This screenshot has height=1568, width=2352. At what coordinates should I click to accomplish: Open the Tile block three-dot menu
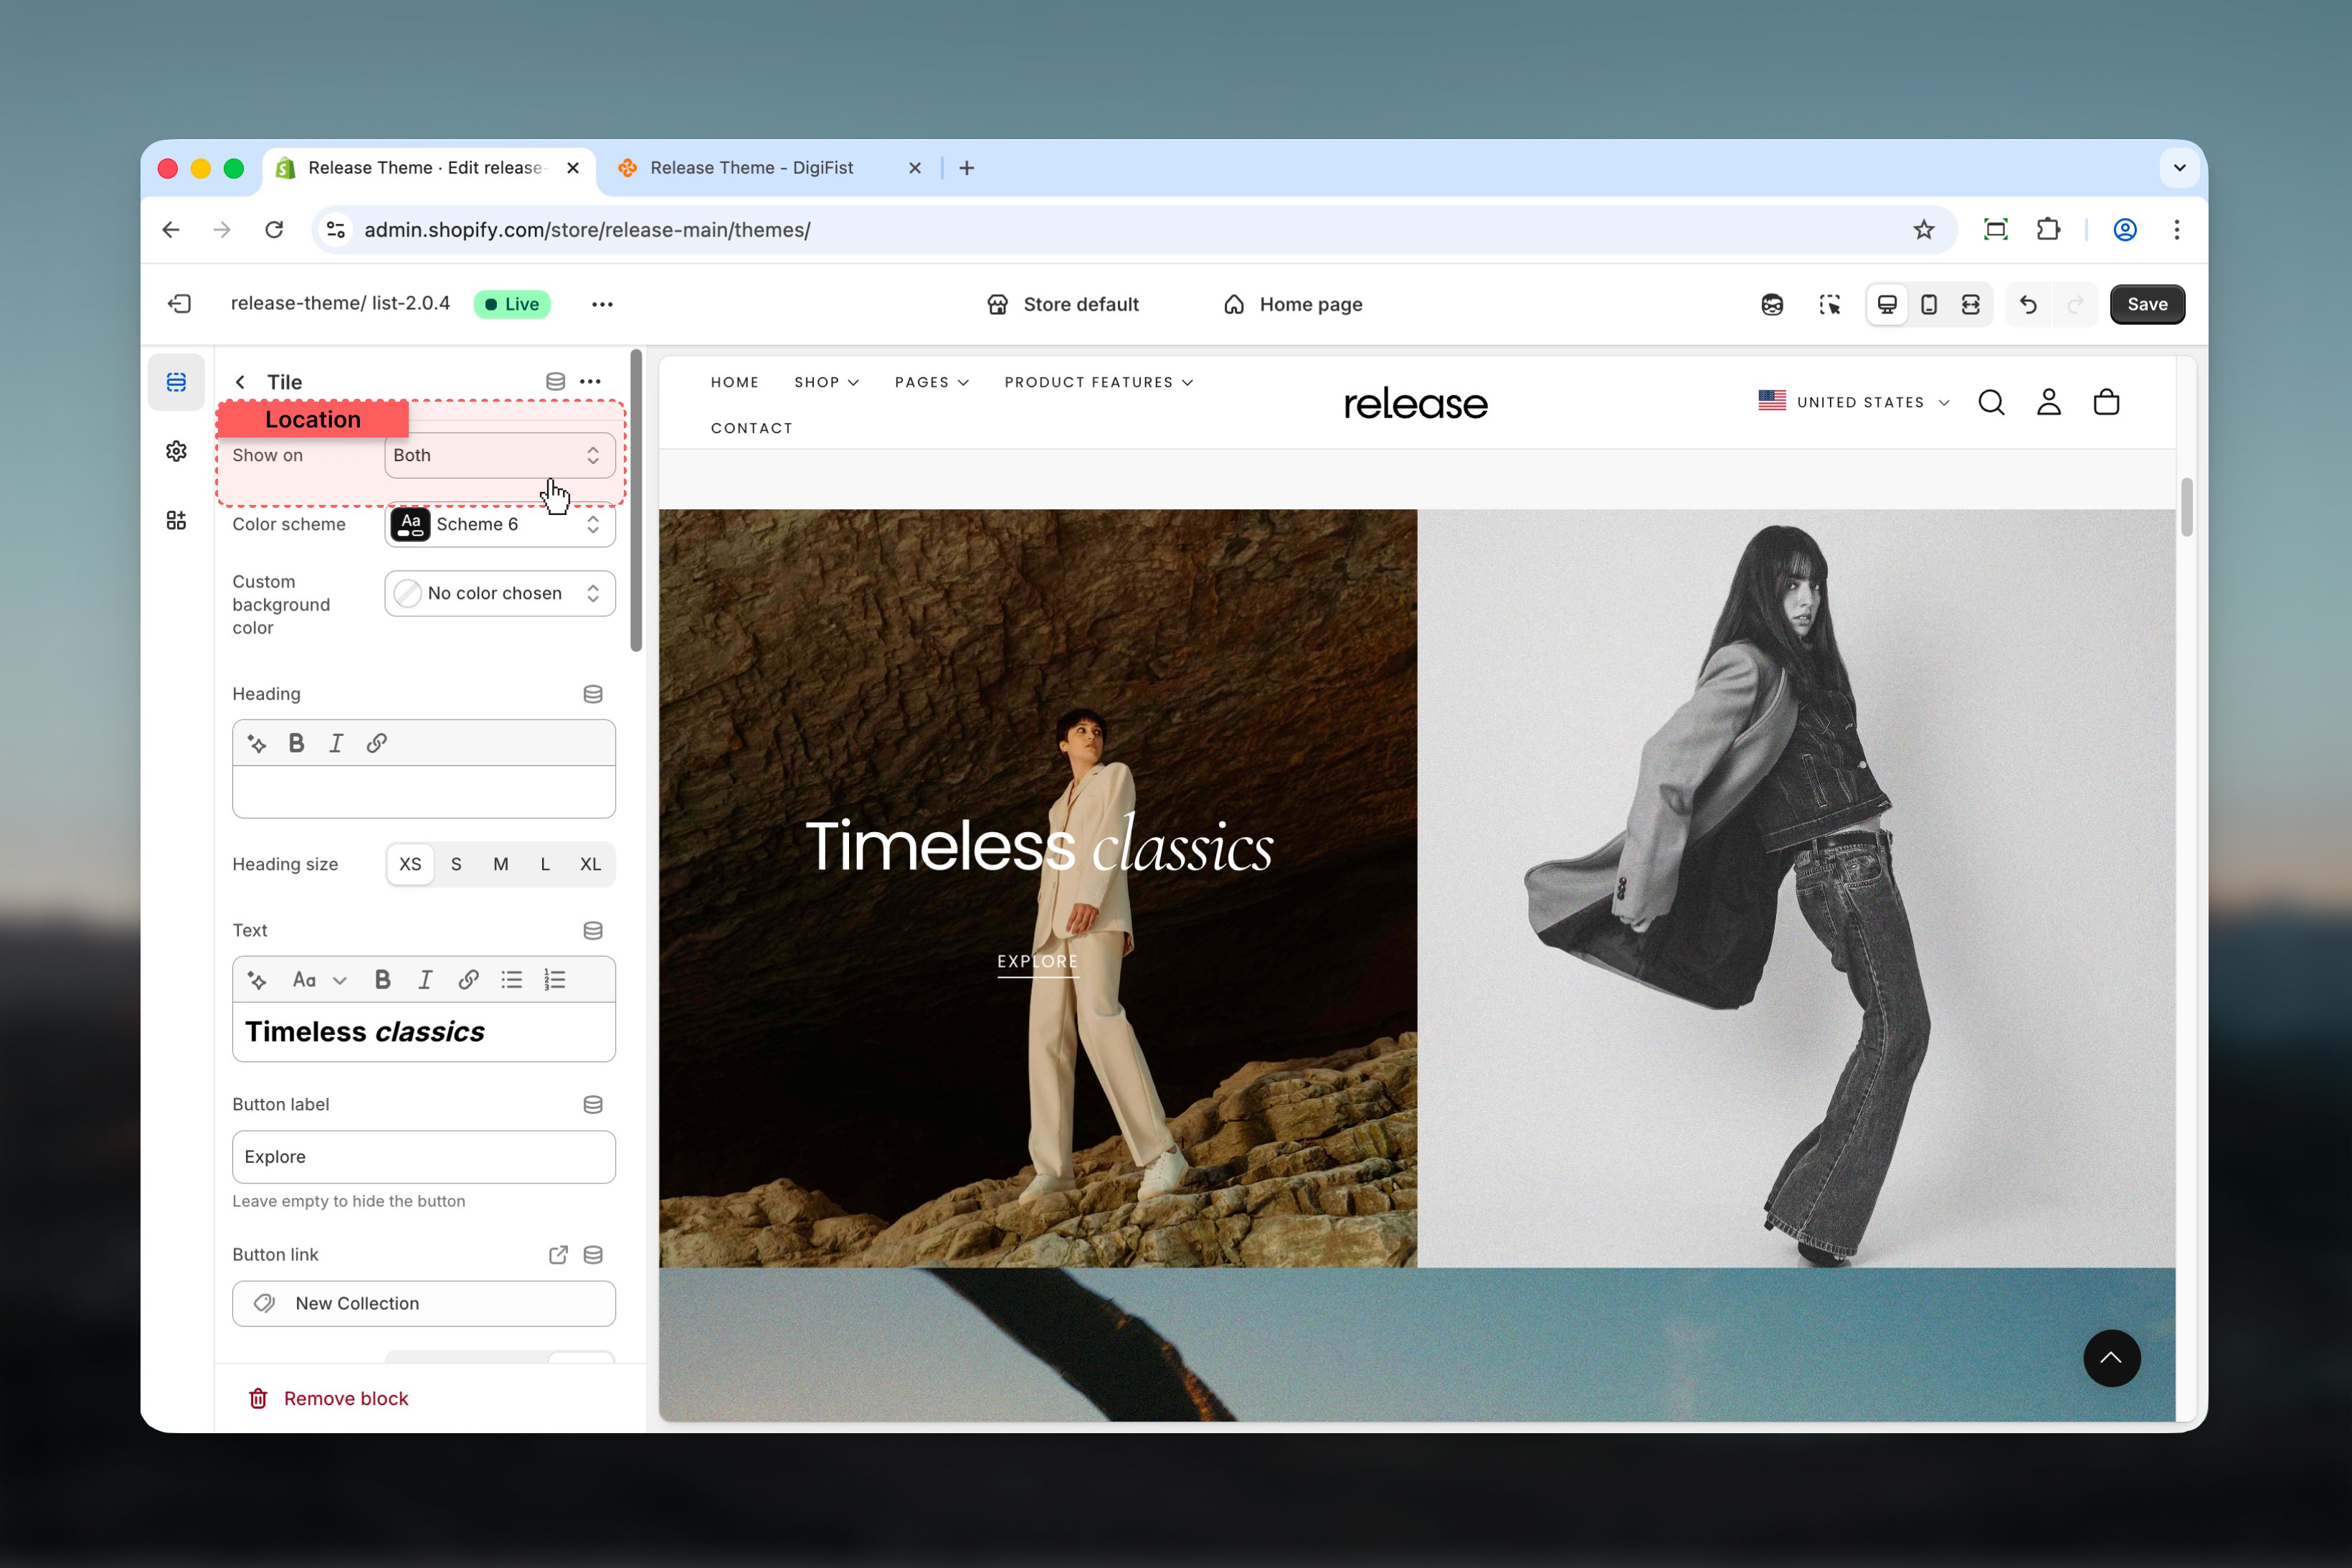coord(591,381)
